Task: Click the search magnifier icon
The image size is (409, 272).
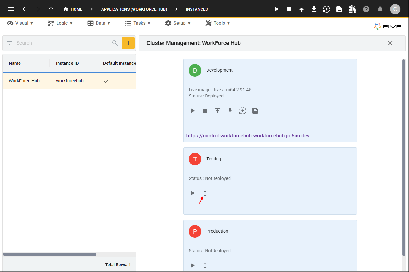Action: (x=115, y=43)
